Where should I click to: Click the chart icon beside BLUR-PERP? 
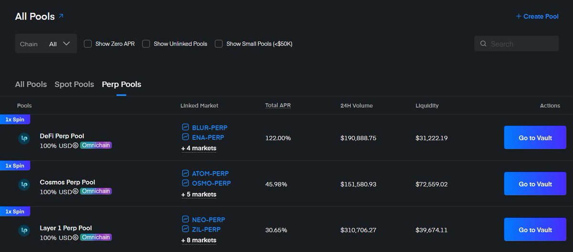(185, 127)
